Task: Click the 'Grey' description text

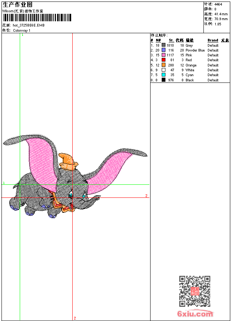Action: 189,46
